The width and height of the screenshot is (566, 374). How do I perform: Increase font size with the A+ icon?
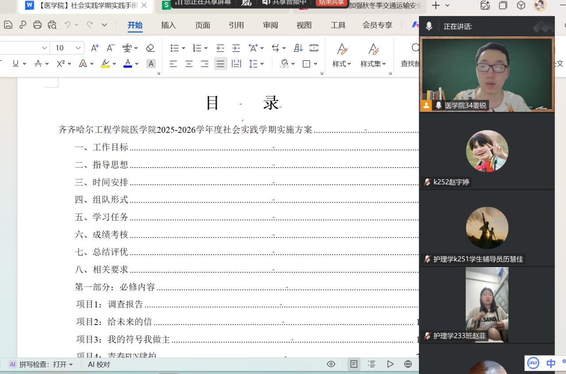click(95, 48)
